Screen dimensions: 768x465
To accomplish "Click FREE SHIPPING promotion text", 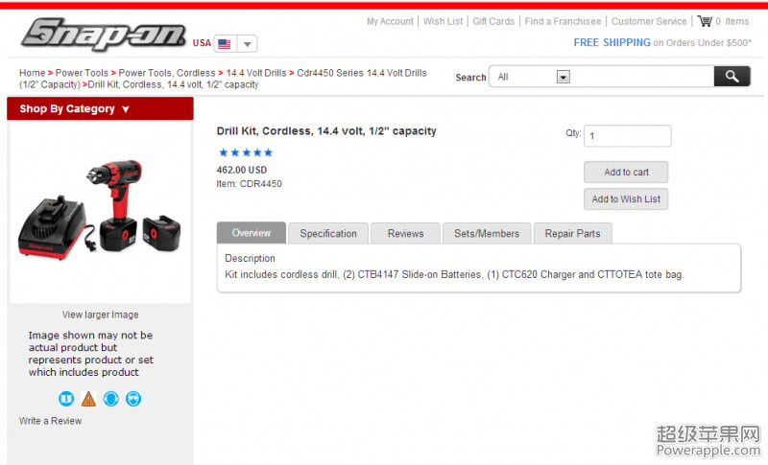I will pyautogui.click(x=612, y=42).
